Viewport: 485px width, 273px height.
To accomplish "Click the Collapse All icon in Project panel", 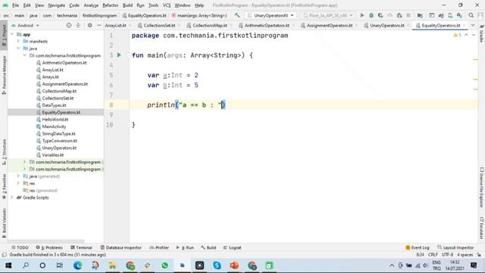I will click(78, 25).
